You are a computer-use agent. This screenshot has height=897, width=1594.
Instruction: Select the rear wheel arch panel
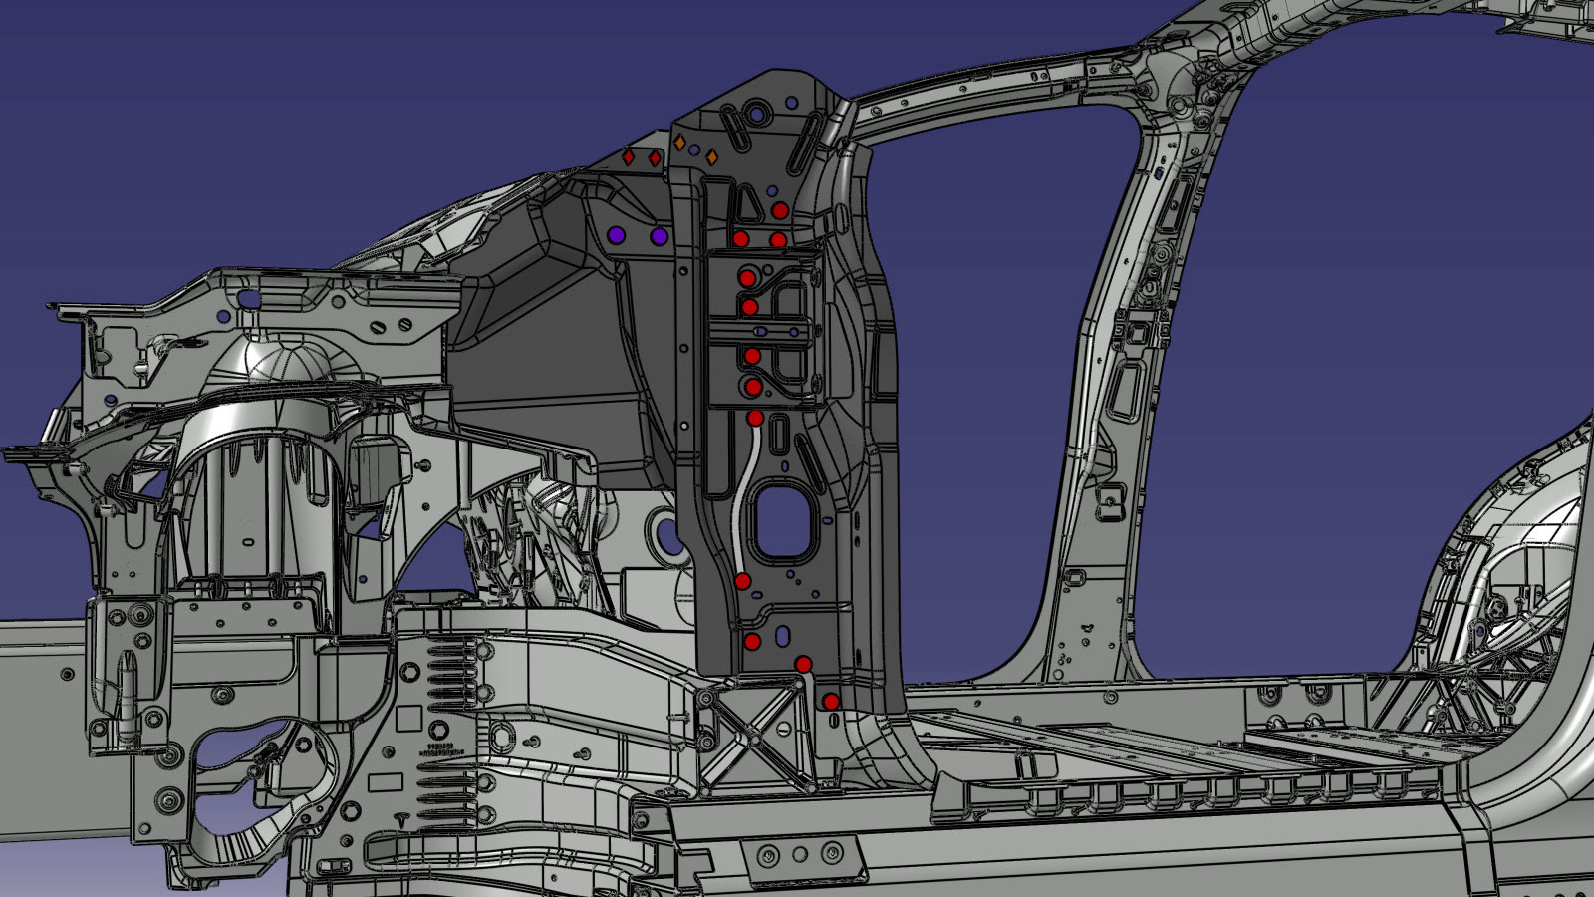(1514, 558)
